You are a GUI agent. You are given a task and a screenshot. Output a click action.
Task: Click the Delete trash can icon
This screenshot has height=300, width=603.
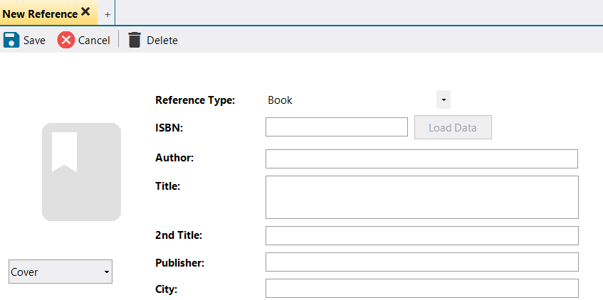click(135, 40)
